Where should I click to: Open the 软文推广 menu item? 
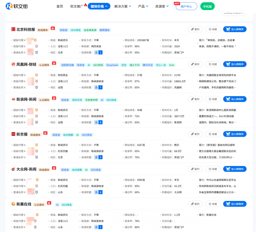click(77, 6)
